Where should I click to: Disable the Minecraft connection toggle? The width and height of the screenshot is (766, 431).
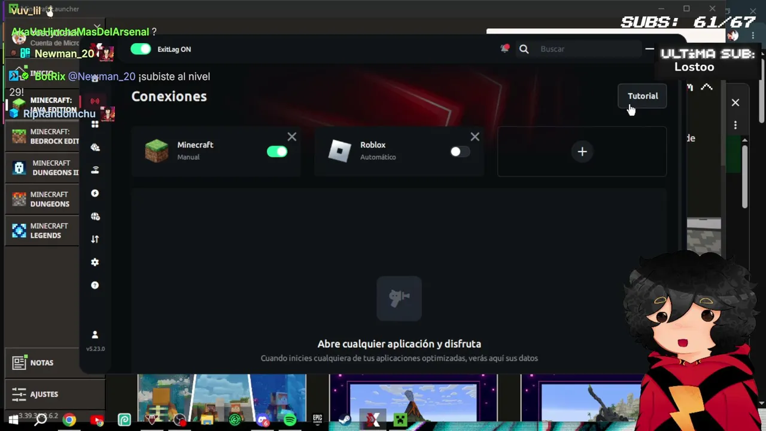pyautogui.click(x=277, y=151)
